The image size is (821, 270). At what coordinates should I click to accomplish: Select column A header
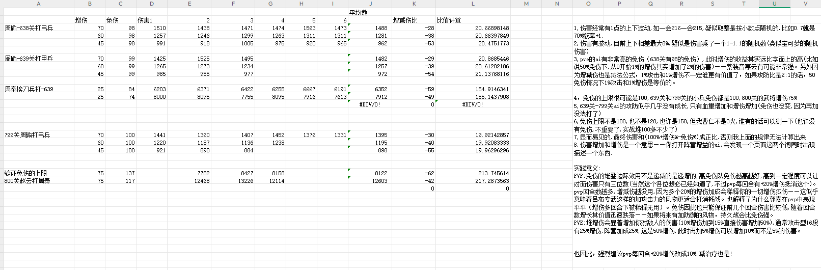tap(39, 4)
